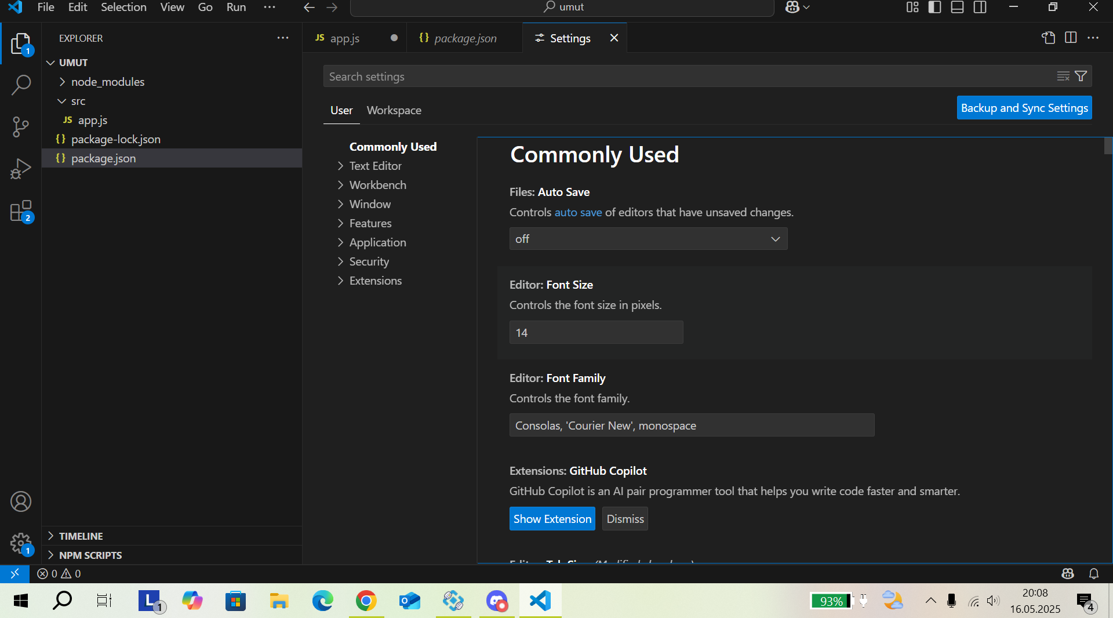This screenshot has width=1113, height=618.
Task: Dismiss the GitHub Copilot suggestion
Action: [625, 519]
